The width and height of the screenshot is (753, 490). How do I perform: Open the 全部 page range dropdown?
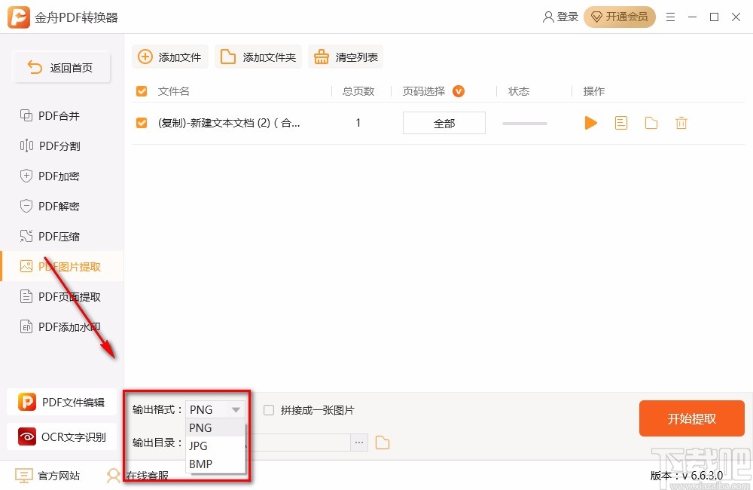click(x=444, y=122)
